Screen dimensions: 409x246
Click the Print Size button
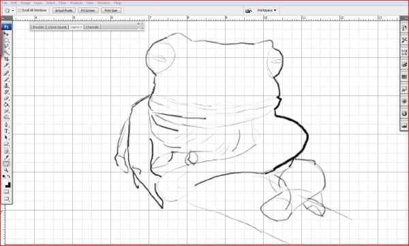(x=111, y=10)
